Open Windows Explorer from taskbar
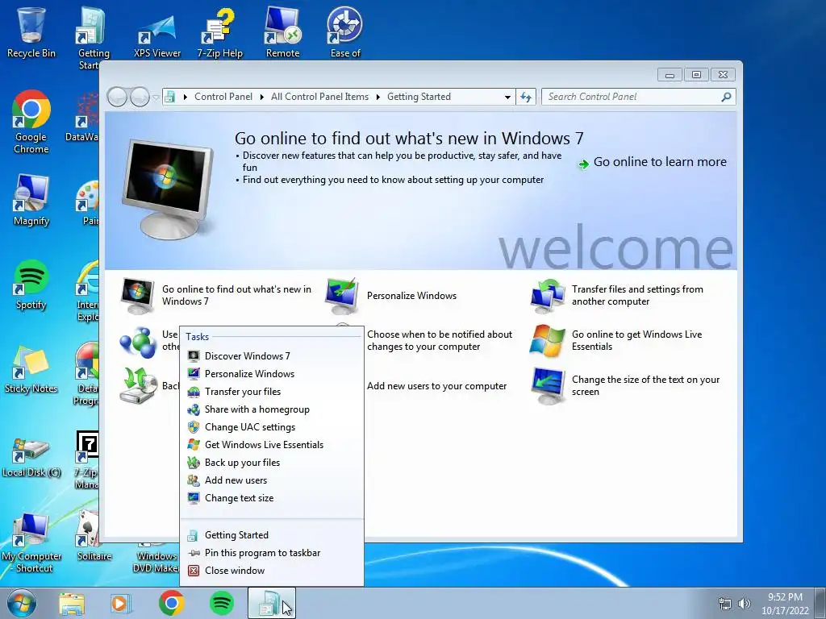The width and height of the screenshot is (826, 619). coord(72,603)
